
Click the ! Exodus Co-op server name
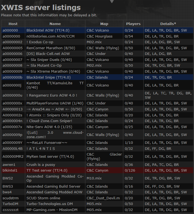tap(40, 42)
